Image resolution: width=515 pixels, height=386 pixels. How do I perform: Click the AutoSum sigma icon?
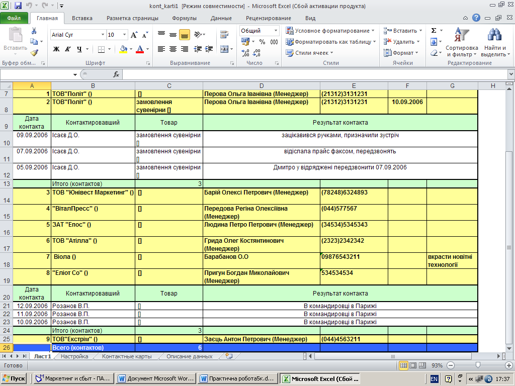[434, 31]
